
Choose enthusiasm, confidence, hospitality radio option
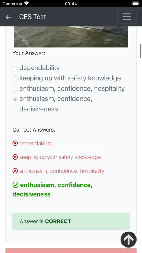(15, 89)
